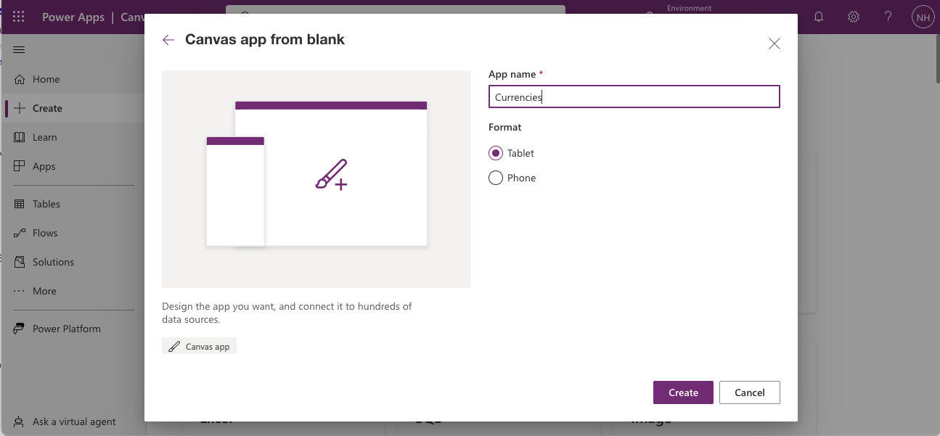Select the Phone format option
940x436 pixels.
pyautogui.click(x=496, y=178)
